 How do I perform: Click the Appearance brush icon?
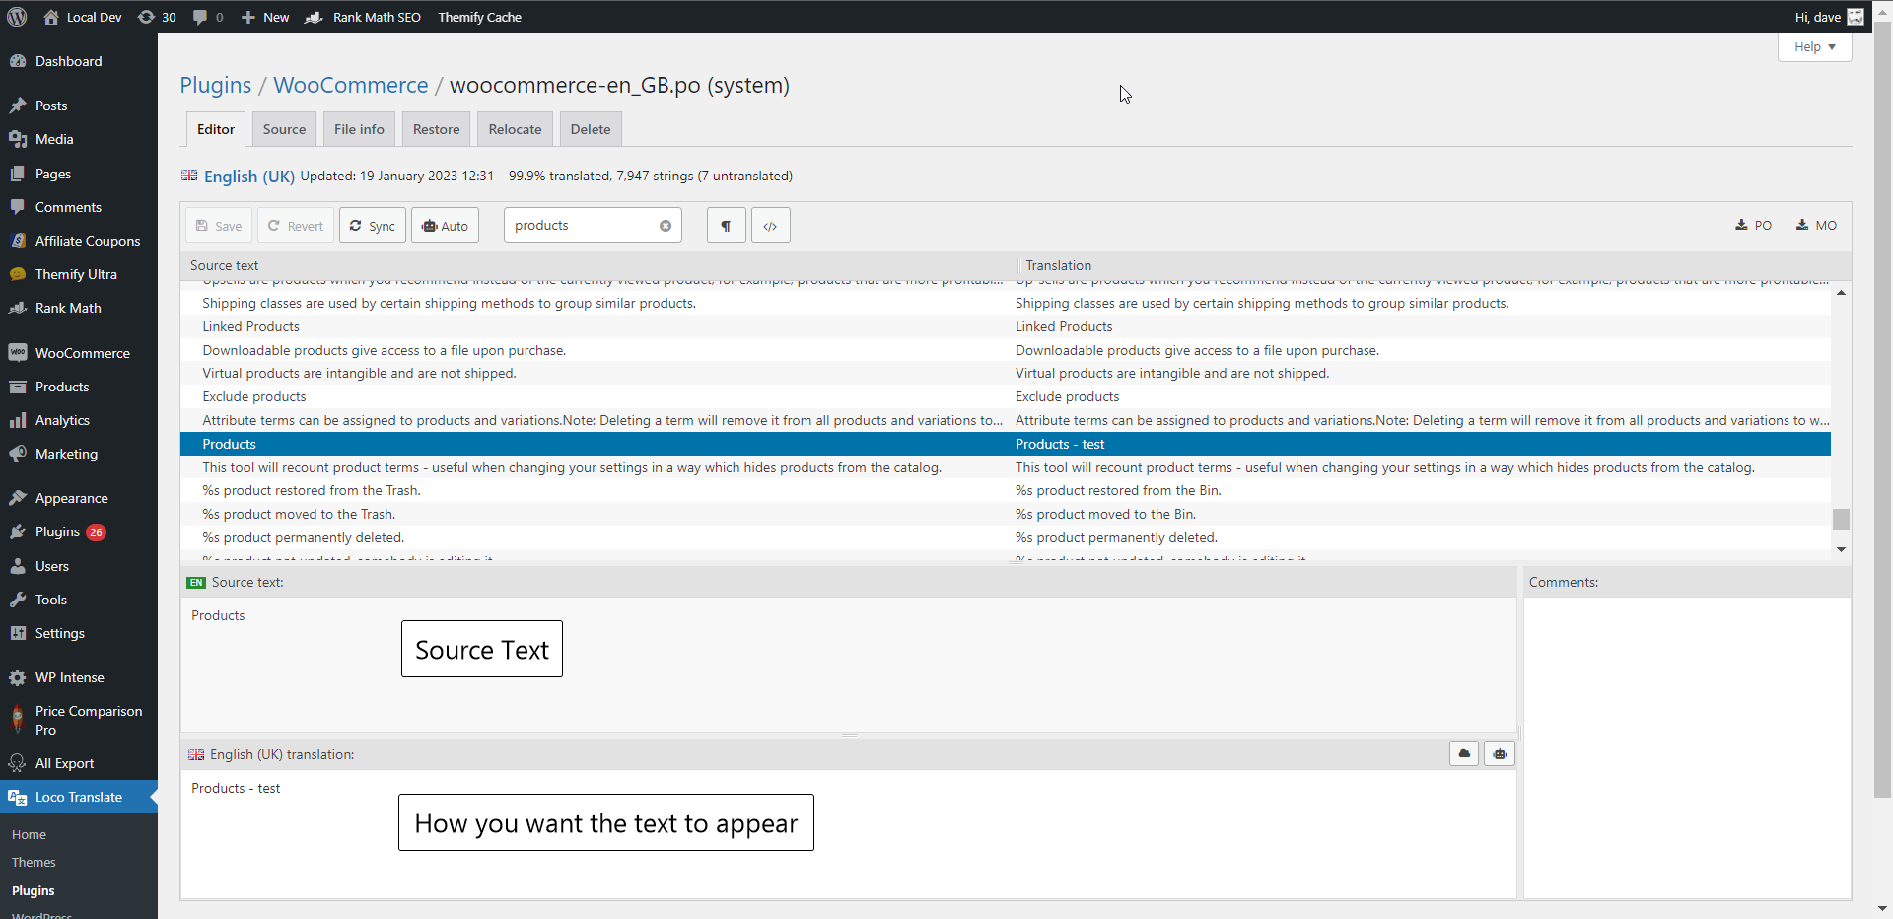pyautogui.click(x=18, y=498)
